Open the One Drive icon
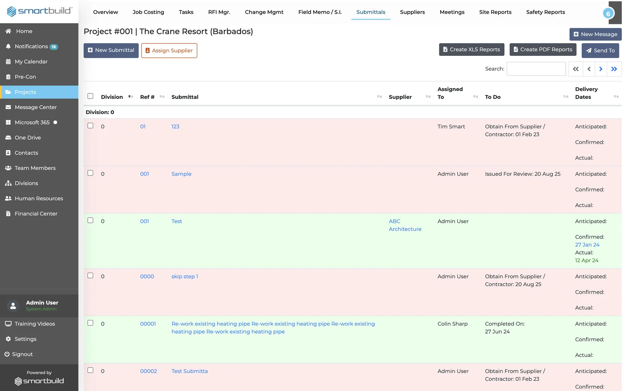 tap(8, 138)
